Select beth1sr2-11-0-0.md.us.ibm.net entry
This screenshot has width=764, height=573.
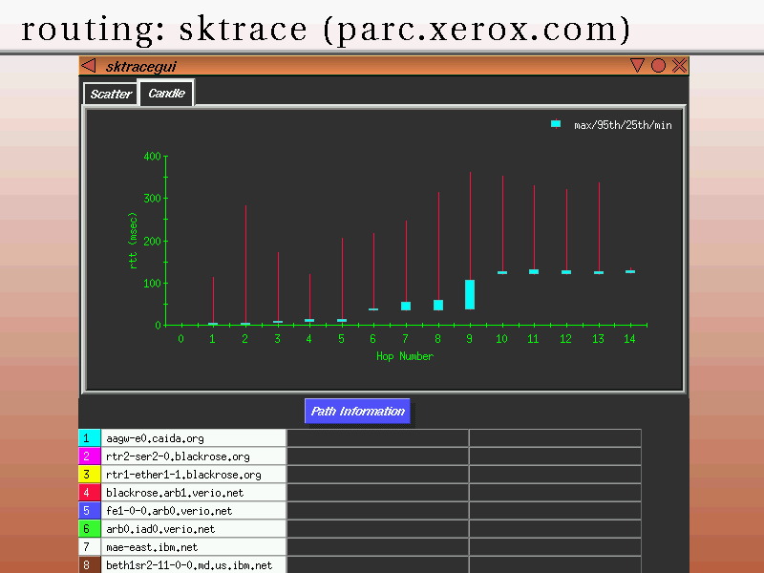[194, 564]
